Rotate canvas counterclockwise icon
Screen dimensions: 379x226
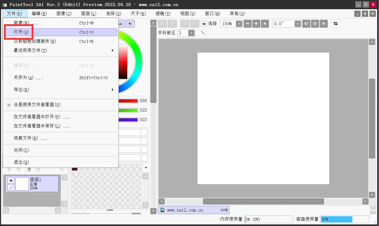click(306, 24)
